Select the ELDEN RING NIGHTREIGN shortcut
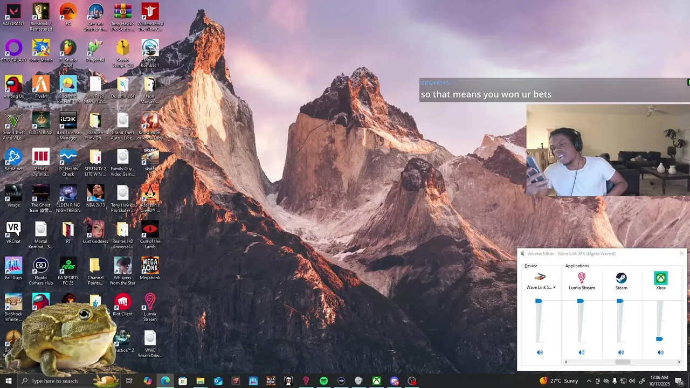690x388 pixels. (x=68, y=198)
